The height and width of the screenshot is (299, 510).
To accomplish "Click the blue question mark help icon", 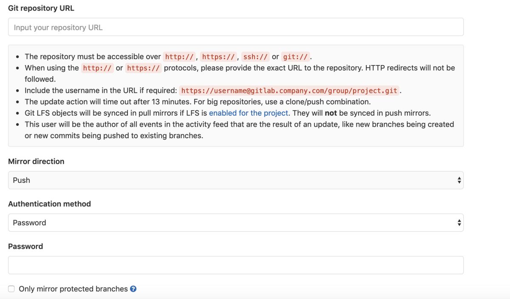I will point(133,289).
